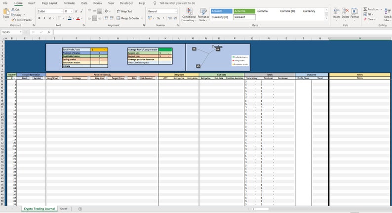Open General number format dropdown

(x=176, y=11)
